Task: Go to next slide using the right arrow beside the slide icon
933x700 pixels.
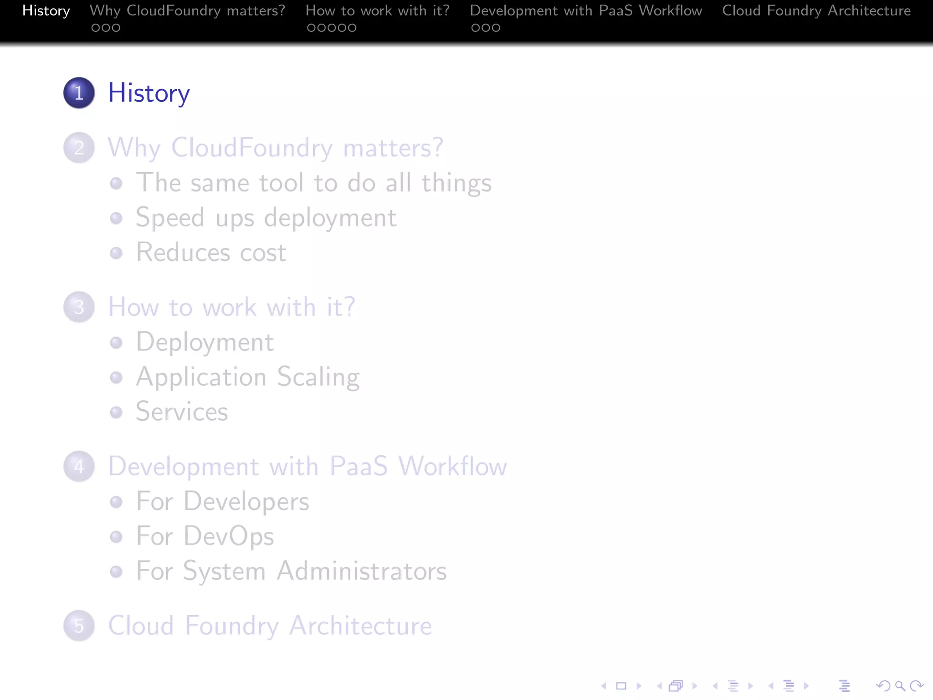Action: (x=639, y=686)
